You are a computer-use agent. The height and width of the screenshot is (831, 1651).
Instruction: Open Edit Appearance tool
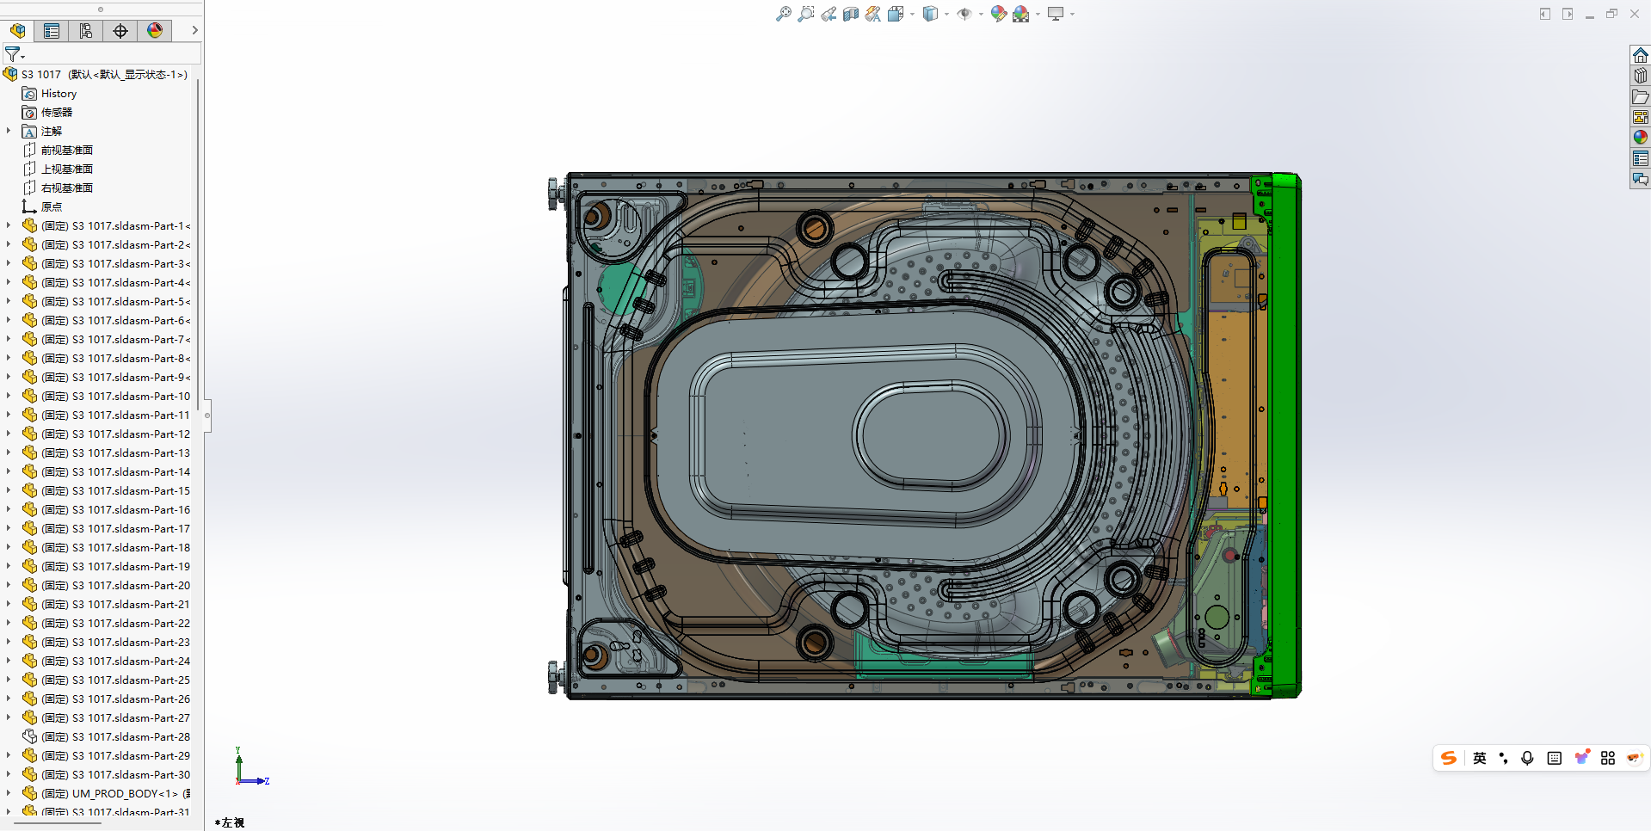pos(998,14)
